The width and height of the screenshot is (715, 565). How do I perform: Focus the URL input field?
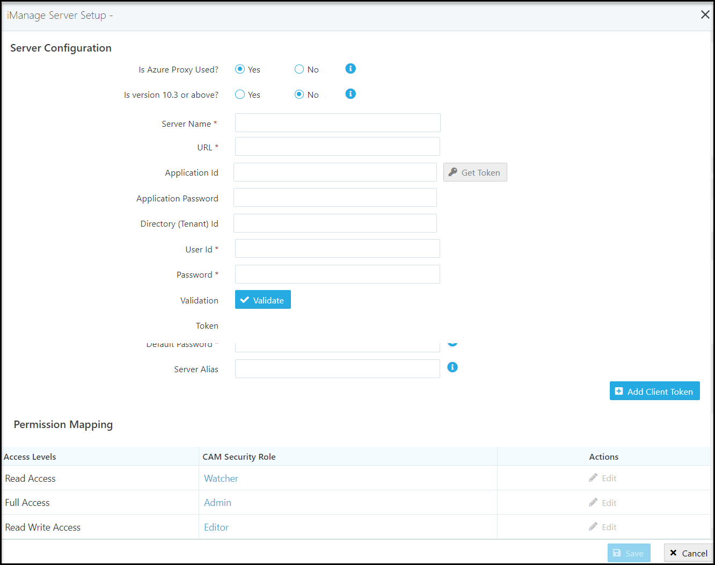pos(338,147)
